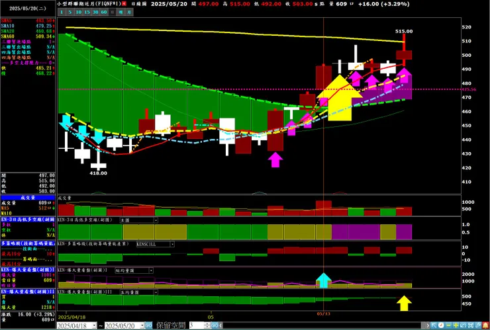
Task: Click the yellow up arrow in bottom panel
Action: point(404,303)
